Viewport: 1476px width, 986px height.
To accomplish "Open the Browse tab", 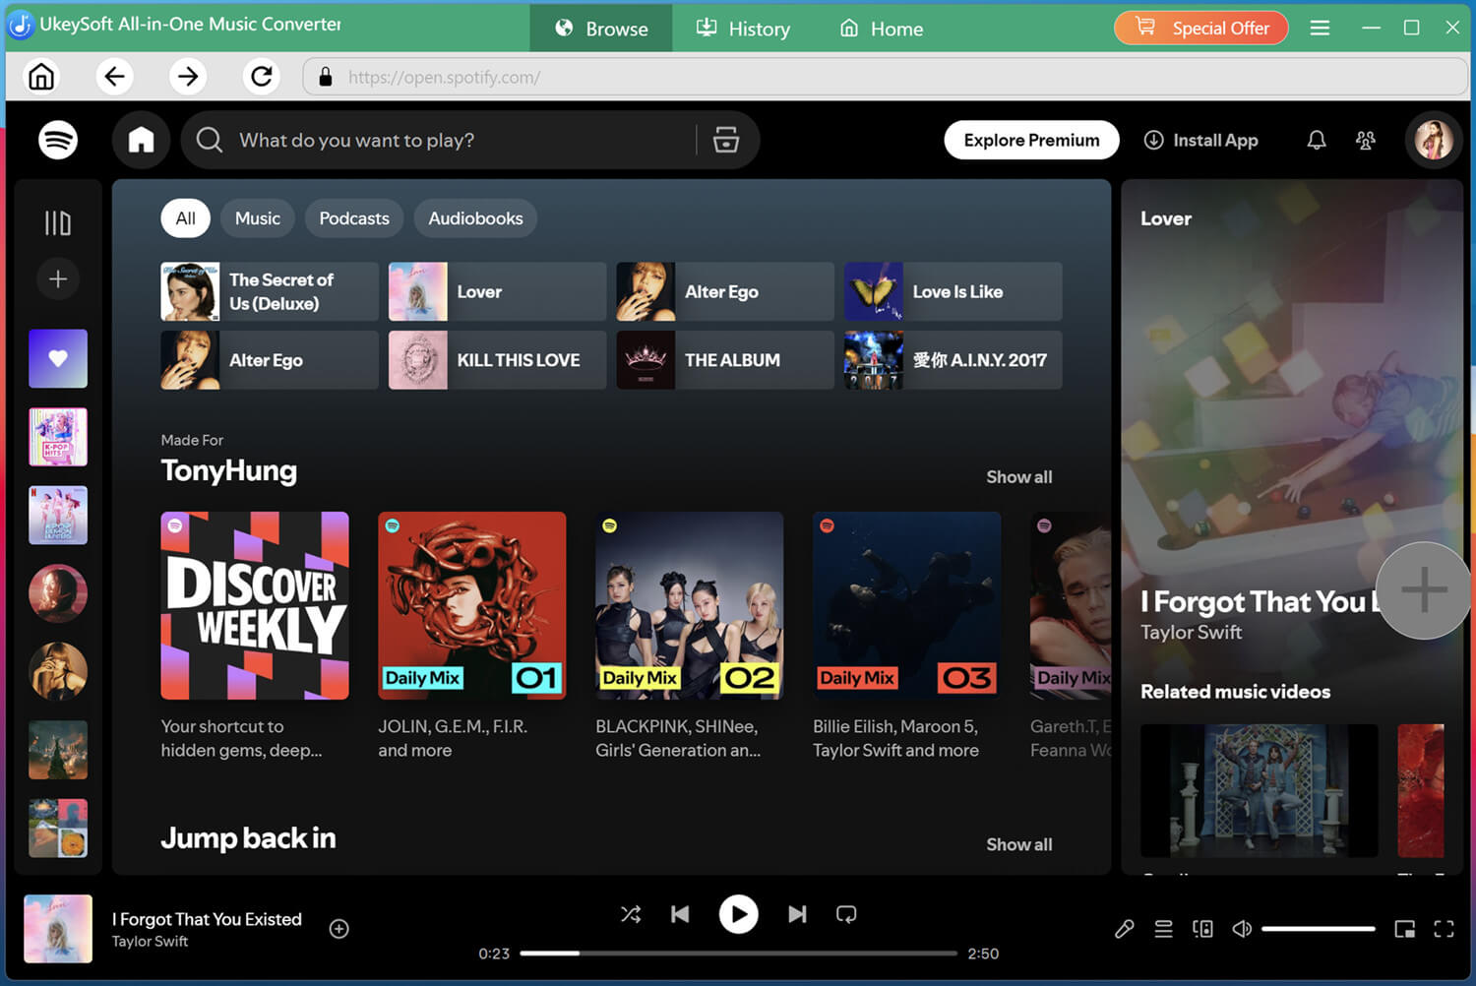I will coord(601,28).
